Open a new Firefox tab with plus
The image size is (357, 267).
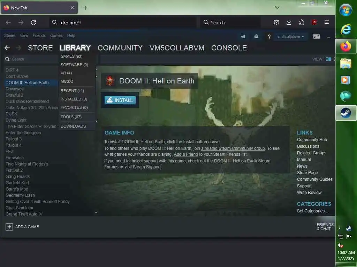pos(85,8)
